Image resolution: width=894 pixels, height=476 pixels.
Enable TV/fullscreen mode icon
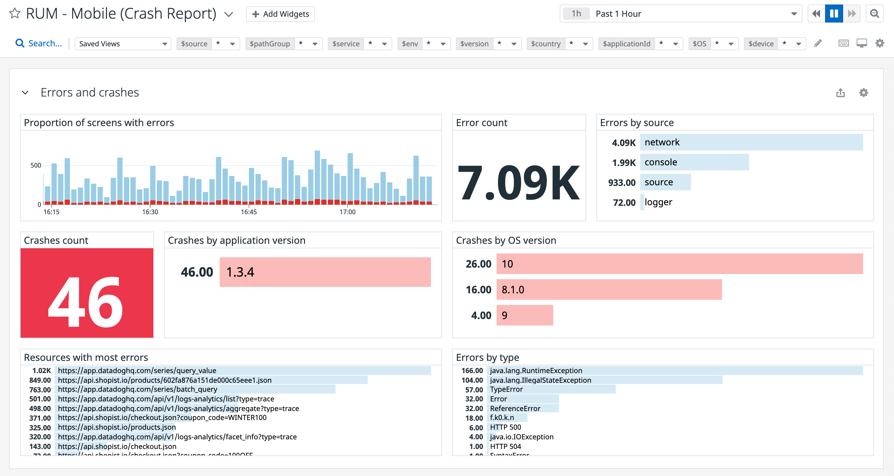pos(861,43)
